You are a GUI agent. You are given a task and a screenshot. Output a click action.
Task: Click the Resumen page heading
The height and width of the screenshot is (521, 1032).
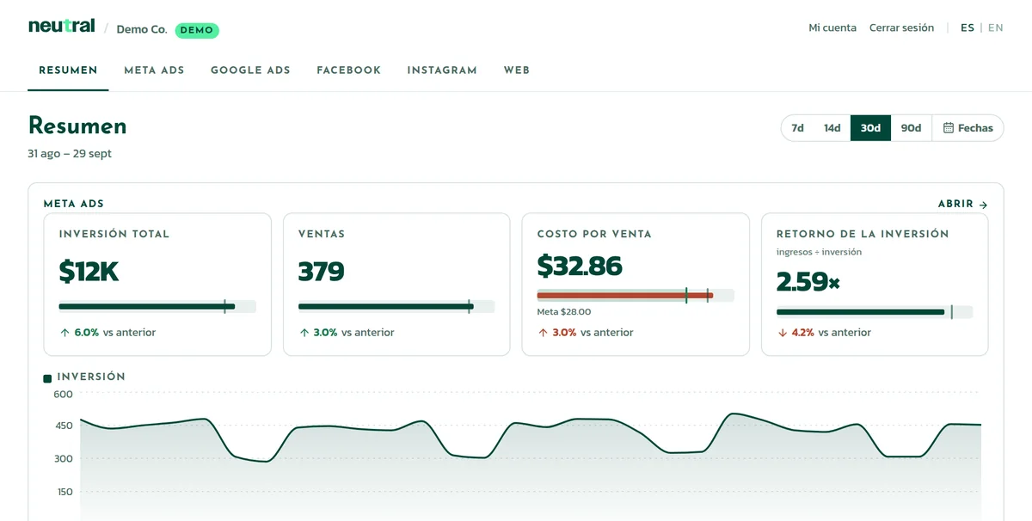click(77, 126)
